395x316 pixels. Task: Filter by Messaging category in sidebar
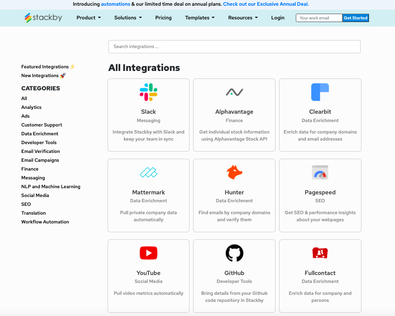click(33, 178)
